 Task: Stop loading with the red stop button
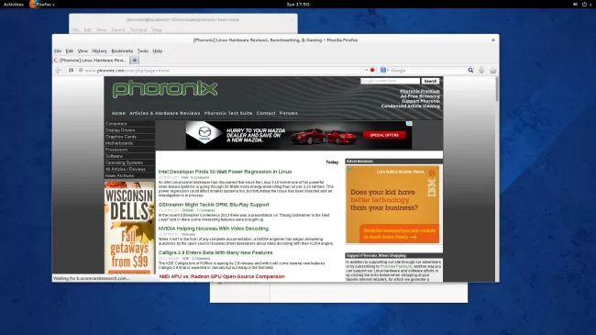tap(372, 70)
